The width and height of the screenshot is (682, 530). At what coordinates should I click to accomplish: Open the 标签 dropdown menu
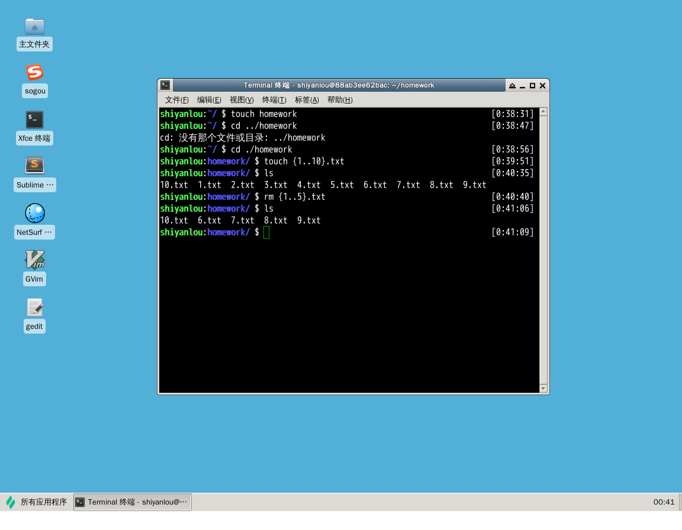point(306,99)
